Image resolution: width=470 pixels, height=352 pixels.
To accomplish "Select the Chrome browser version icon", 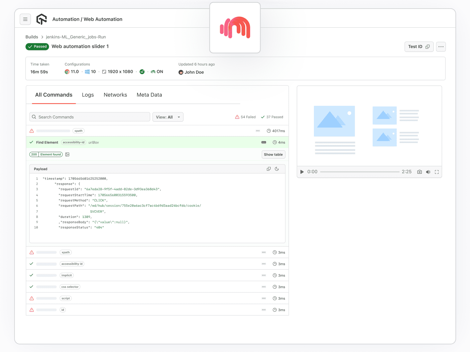I will tap(67, 72).
